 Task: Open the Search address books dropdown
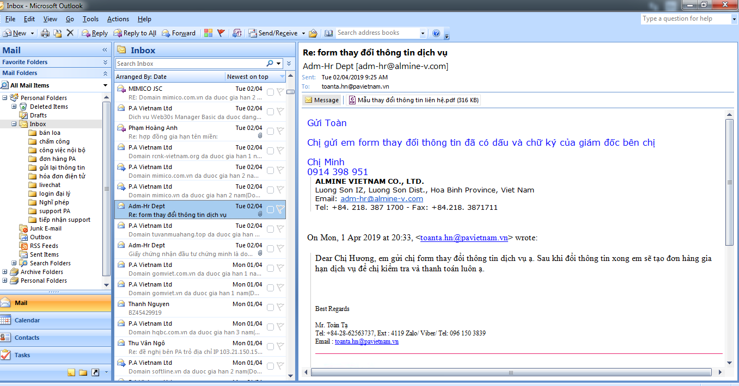pyautogui.click(x=423, y=33)
